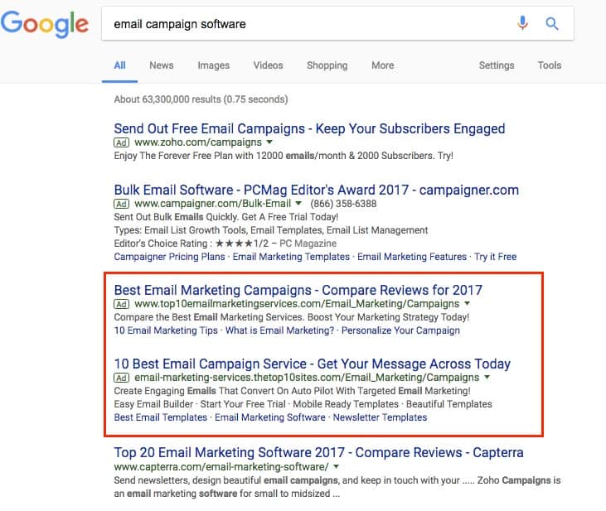Switch to the News tab
This screenshot has width=606, height=511.
tap(162, 65)
